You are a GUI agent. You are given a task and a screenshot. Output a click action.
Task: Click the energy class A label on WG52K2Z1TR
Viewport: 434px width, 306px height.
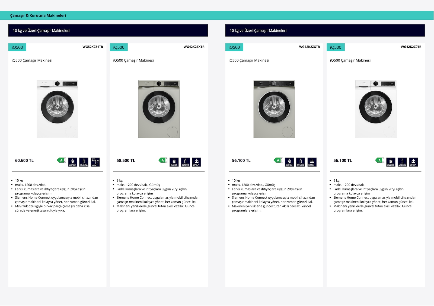click(61, 160)
